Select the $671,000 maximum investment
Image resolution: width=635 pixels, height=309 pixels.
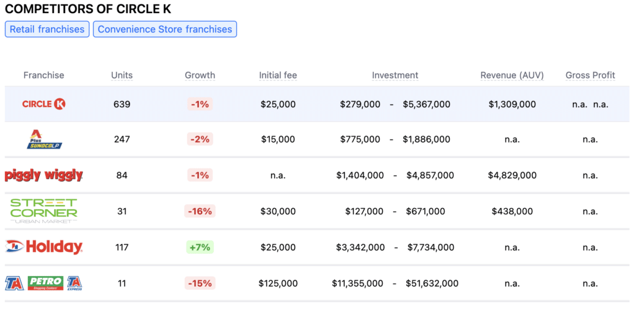tap(425, 211)
